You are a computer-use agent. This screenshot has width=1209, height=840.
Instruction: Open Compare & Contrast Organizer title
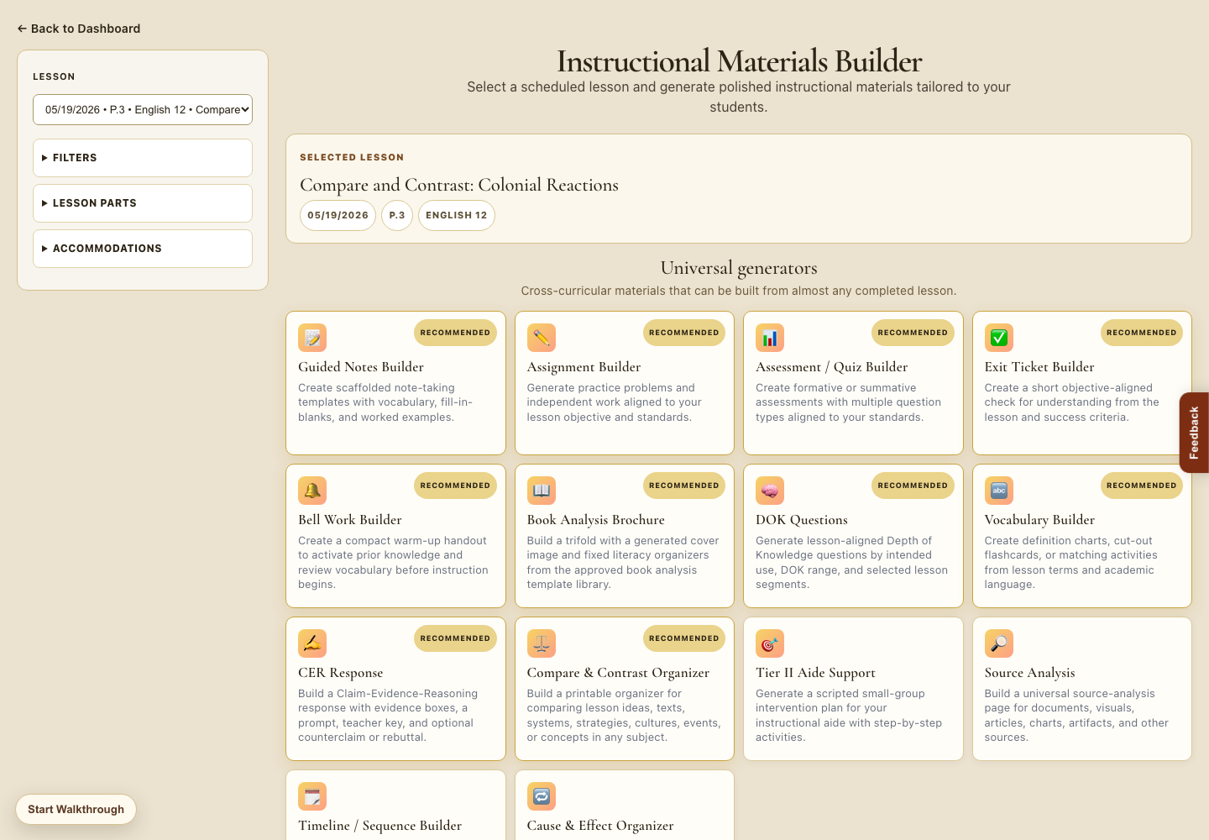(x=618, y=673)
